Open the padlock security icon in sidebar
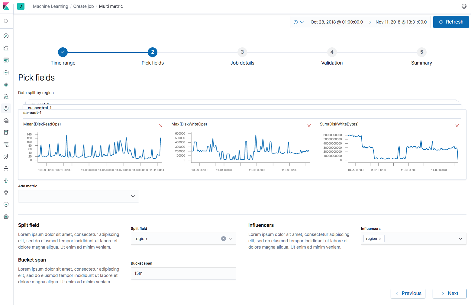The width and height of the screenshot is (471, 305). pyautogui.click(x=6, y=169)
